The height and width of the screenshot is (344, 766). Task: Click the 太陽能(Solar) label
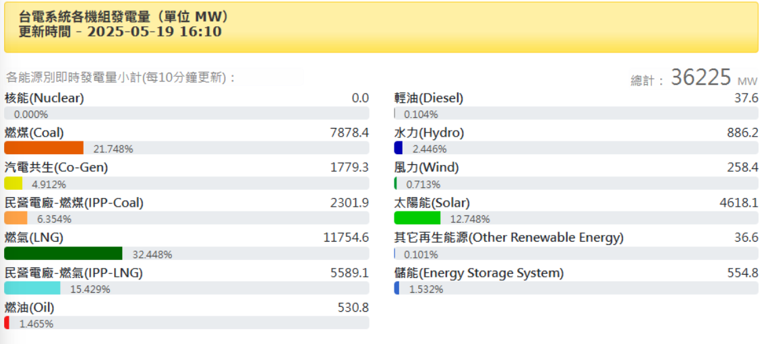432,203
